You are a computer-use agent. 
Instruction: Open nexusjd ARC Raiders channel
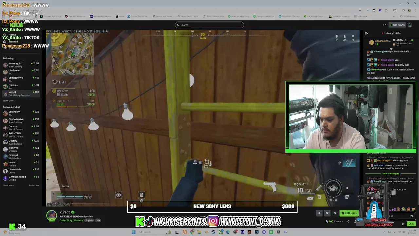tap(21, 157)
